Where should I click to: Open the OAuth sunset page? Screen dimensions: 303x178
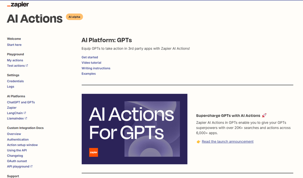point(17,161)
